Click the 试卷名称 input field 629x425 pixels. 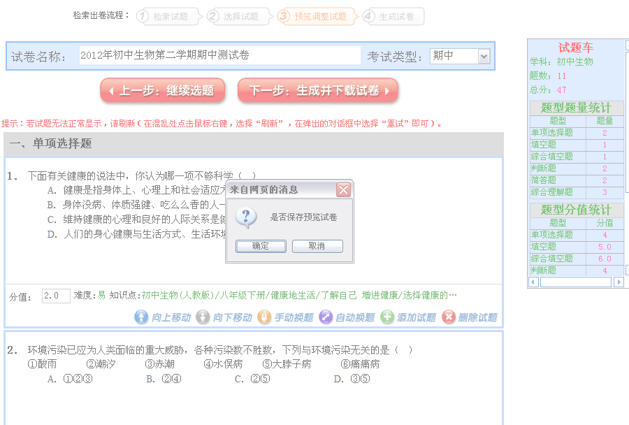point(219,55)
